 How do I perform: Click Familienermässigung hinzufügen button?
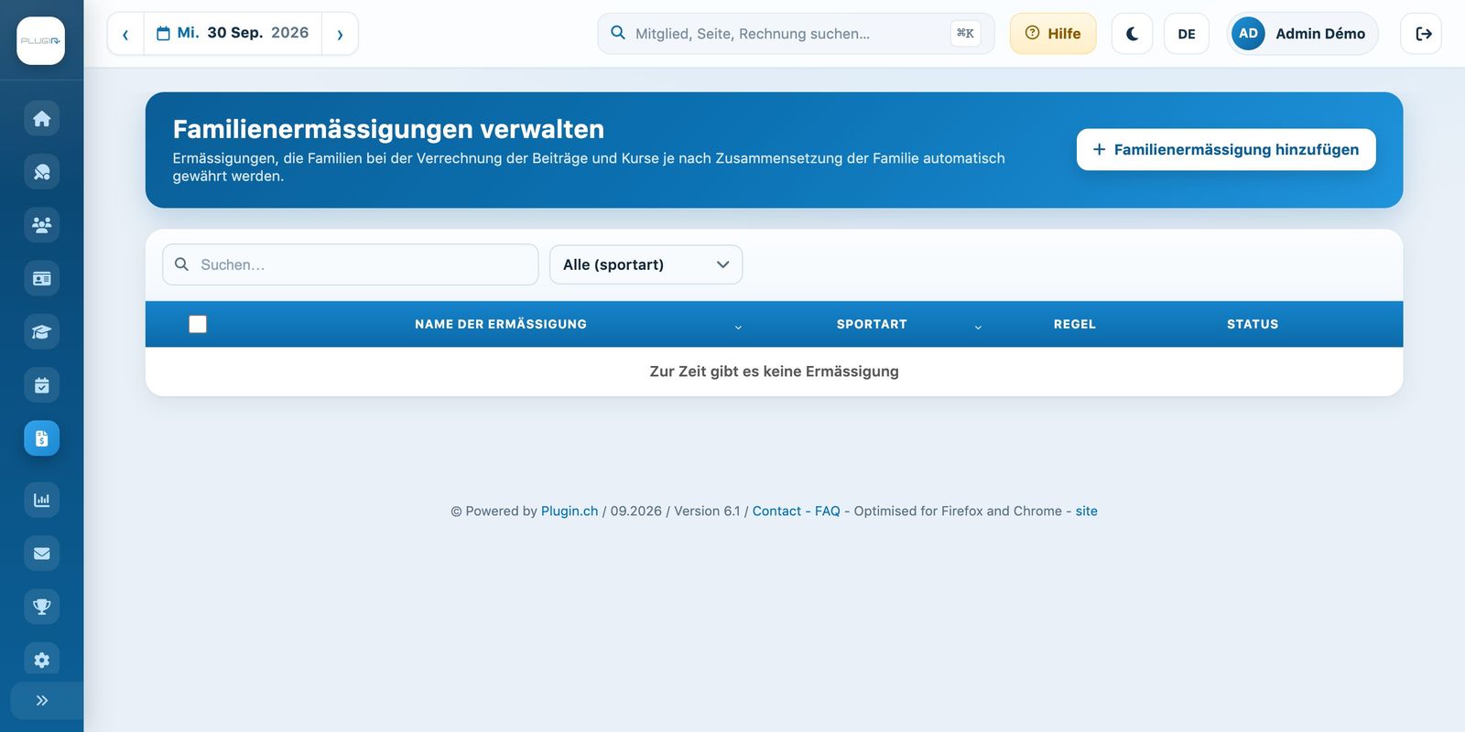click(x=1226, y=149)
